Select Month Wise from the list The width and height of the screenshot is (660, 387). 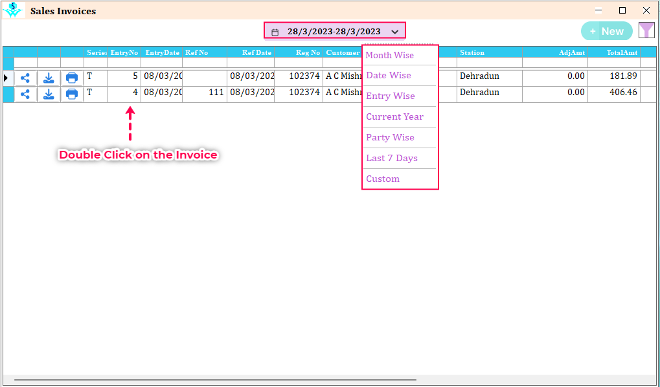click(389, 55)
